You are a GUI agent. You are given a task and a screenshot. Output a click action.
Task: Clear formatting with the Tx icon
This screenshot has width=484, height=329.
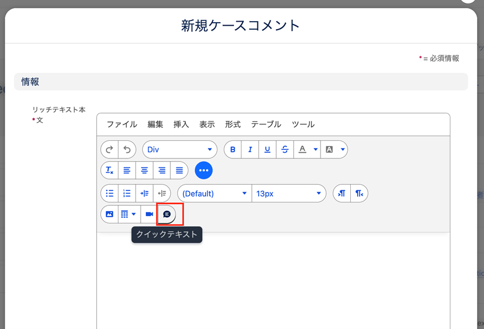[x=109, y=170]
